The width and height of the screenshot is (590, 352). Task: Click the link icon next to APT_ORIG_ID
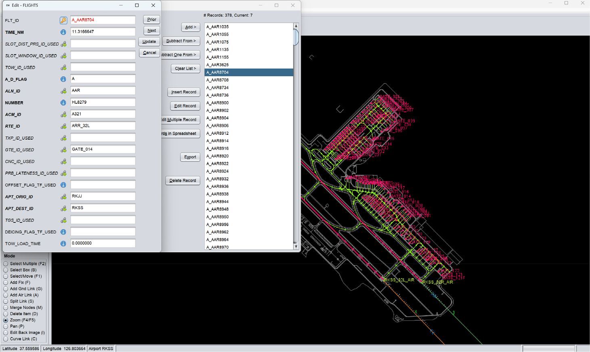point(63,197)
